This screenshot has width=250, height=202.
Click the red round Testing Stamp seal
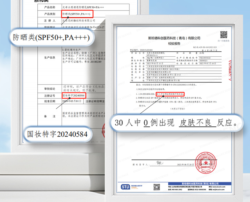tap(206, 163)
